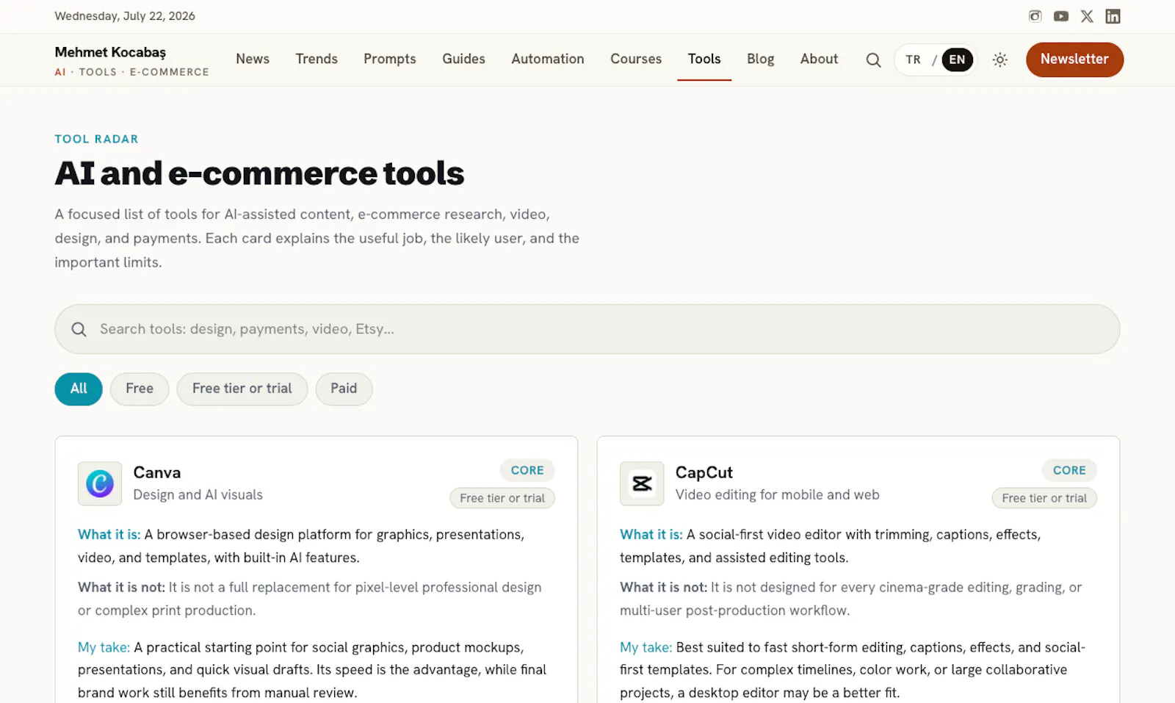Screen dimensions: 1175x703
Task: Click the Newsletter button
Action: coord(1074,60)
